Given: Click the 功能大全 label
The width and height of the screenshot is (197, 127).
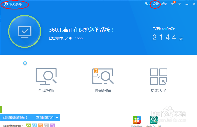Looking at the screenshot, I should tap(159, 90).
